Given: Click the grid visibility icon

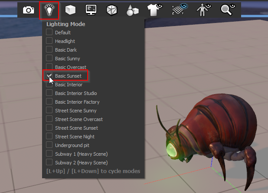Looking at the screenshot, I should click(x=179, y=10).
